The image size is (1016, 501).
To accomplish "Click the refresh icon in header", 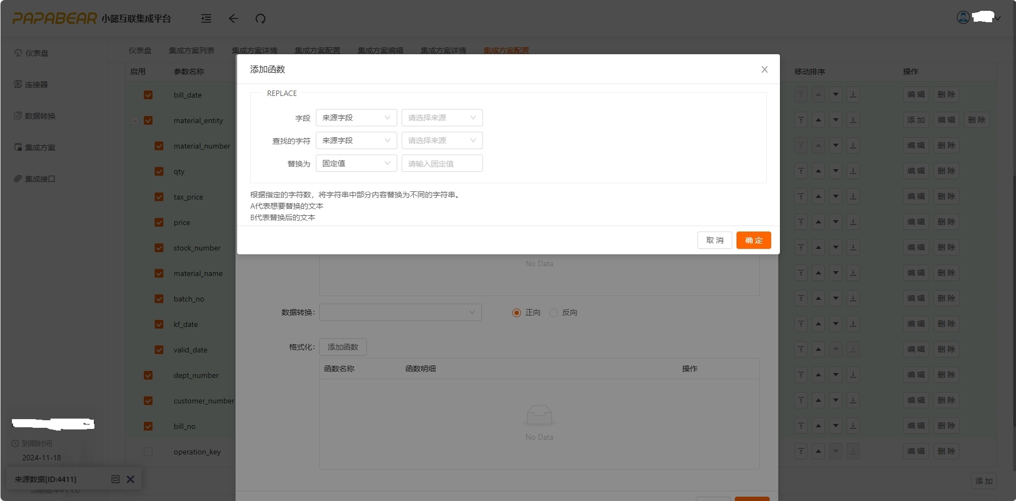I will click(x=261, y=18).
